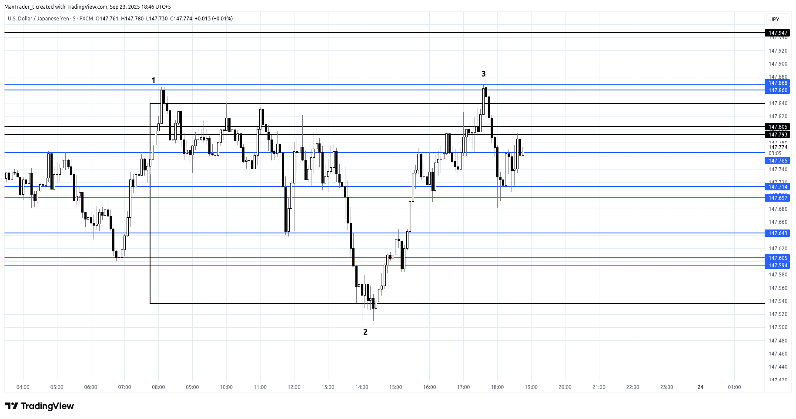The width and height of the screenshot is (796, 419).
Task: Select the 147.805 black price label
Action: (777, 127)
